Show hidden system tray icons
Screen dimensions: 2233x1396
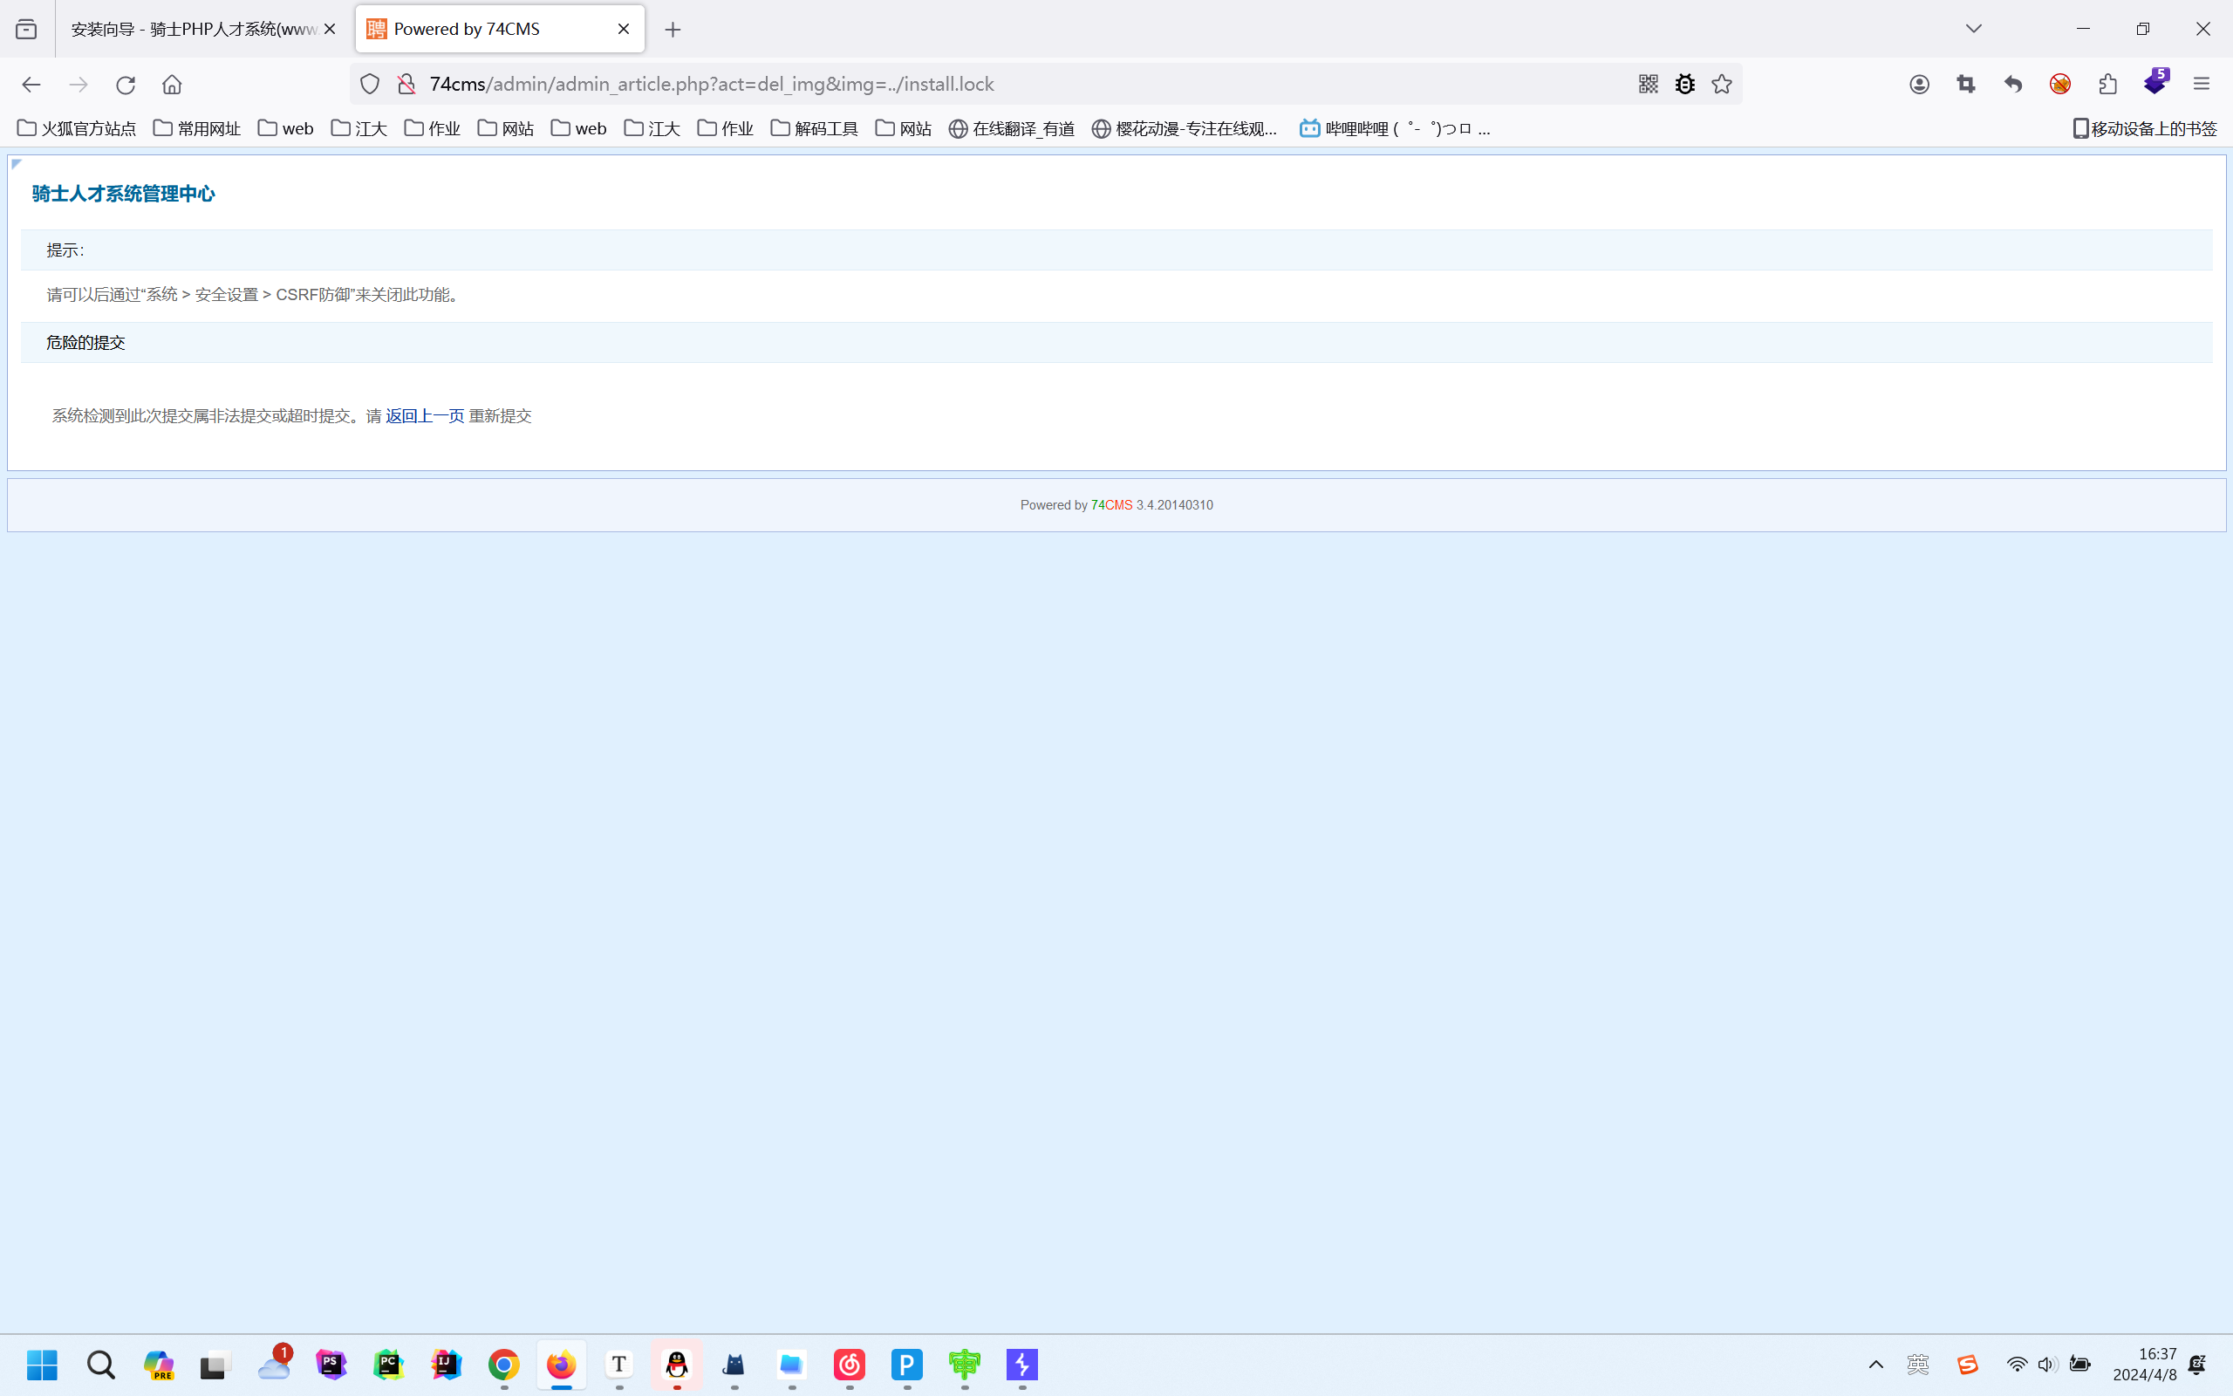pyautogui.click(x=1875, y=1365)
